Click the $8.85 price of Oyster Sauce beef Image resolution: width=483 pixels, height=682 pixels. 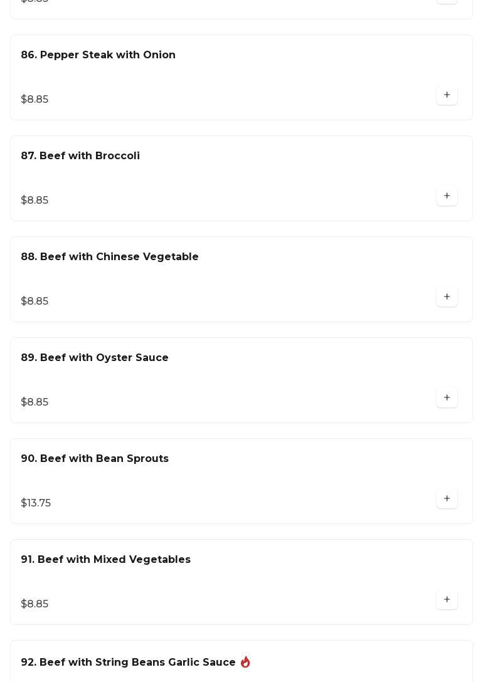click(x=34, y=402)
